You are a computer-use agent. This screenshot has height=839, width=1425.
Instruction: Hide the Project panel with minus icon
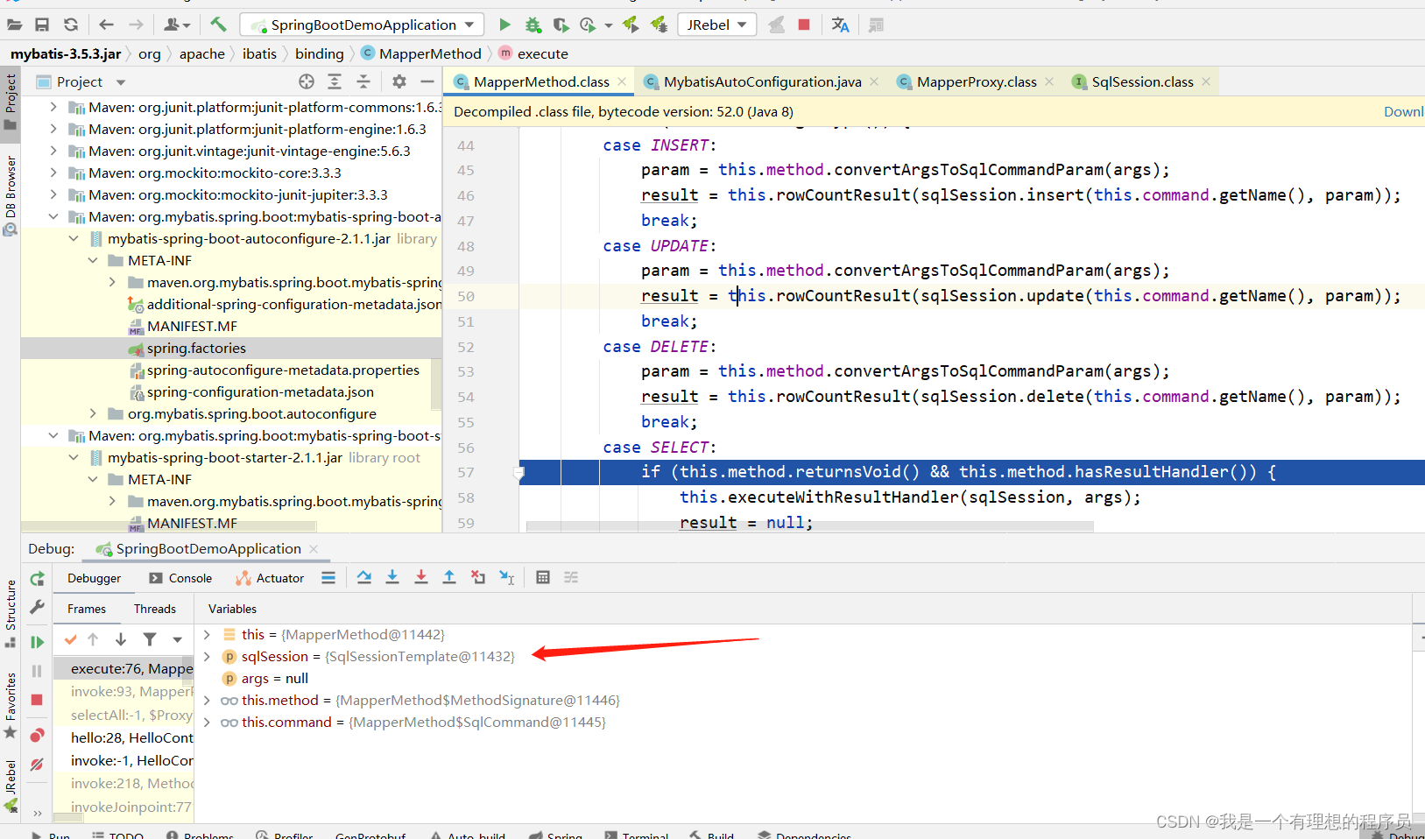click(427, 81)
